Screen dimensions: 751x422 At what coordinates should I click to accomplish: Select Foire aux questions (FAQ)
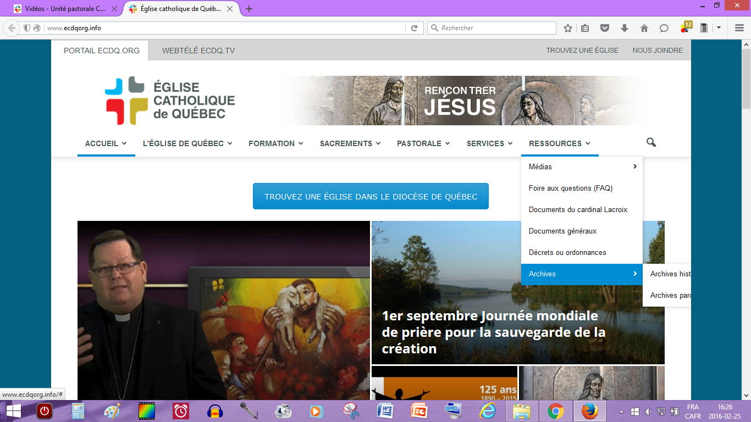(582, 188)
